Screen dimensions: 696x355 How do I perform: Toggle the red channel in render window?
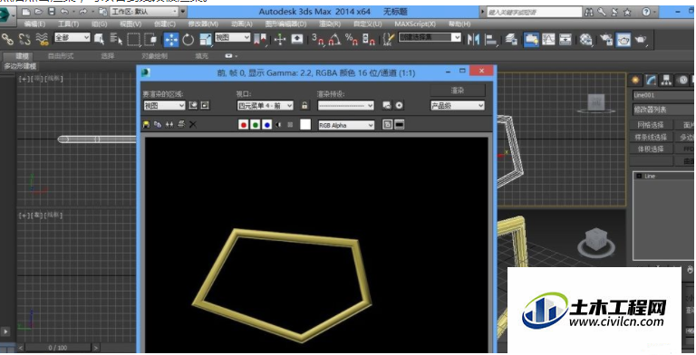[x=243, y=125]
